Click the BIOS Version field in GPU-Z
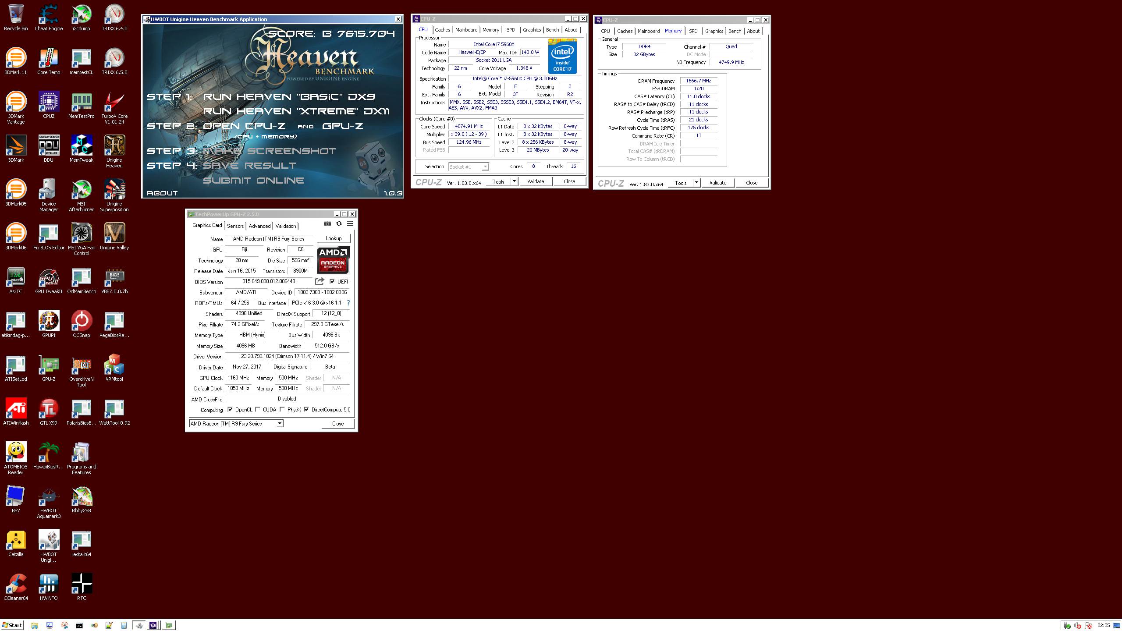The height and width of the screenshot is (631, 1122). click(x=269, y=281)
